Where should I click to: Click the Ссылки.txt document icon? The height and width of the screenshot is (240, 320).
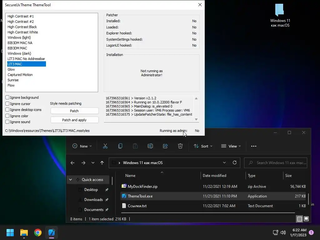coord(124,206)
